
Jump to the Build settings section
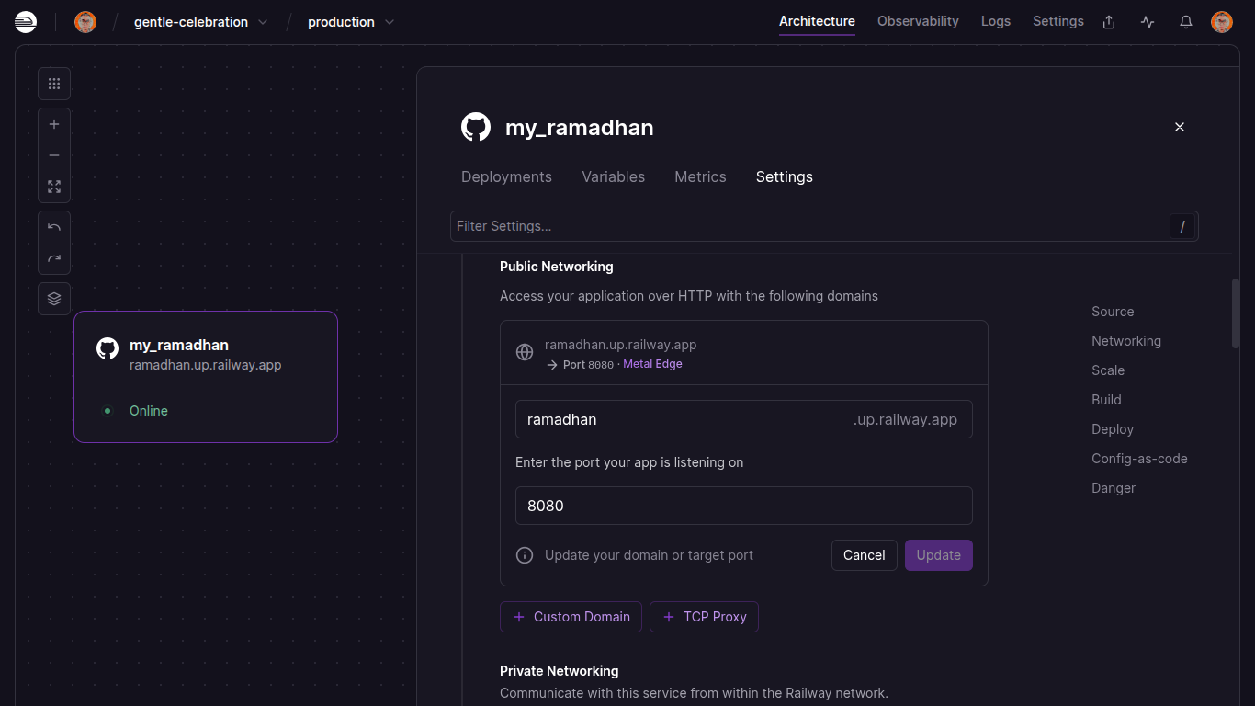[1106, 400]
